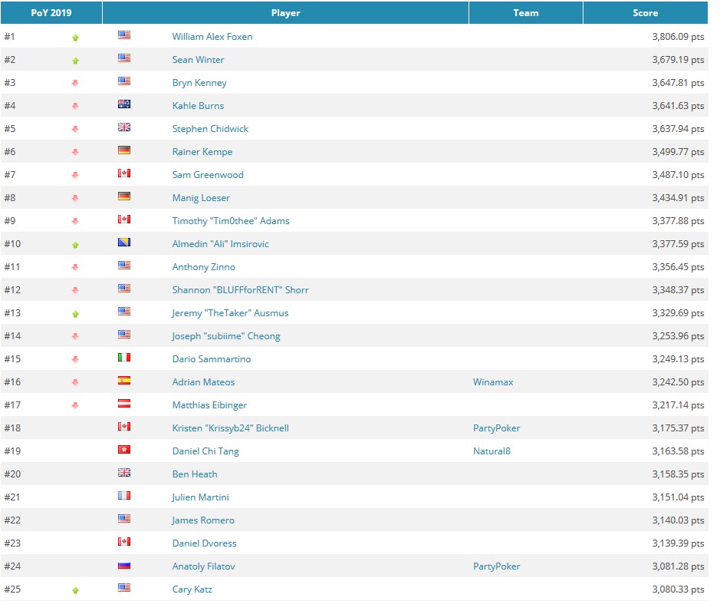Open PartyPoker team link for Filatov
The height and width of the screenshot is (601, 720).
point(496,566)
